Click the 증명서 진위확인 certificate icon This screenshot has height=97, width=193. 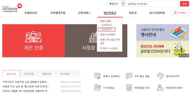[x=97, y=76]
